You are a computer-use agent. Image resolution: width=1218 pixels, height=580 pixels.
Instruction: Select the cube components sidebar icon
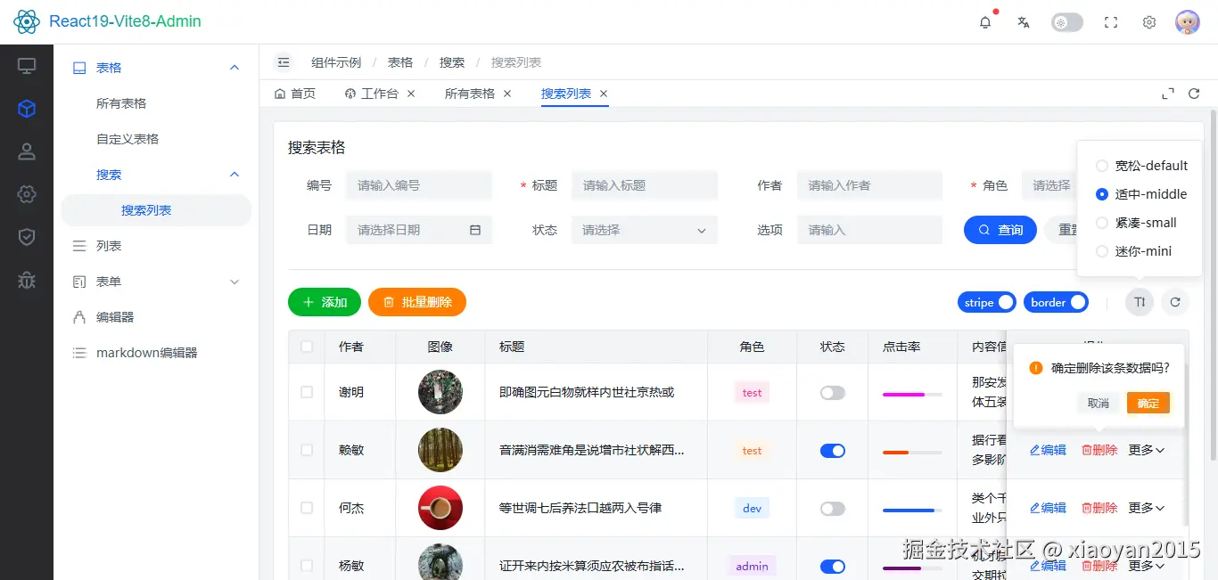pyautogui.click(x=27, y=109)
